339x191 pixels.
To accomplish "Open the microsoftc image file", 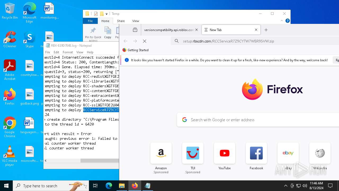I will [x=30, y=154].
